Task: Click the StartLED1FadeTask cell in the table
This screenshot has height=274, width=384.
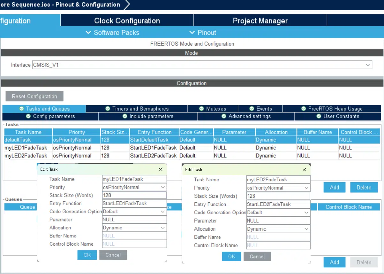Action: 154,148
